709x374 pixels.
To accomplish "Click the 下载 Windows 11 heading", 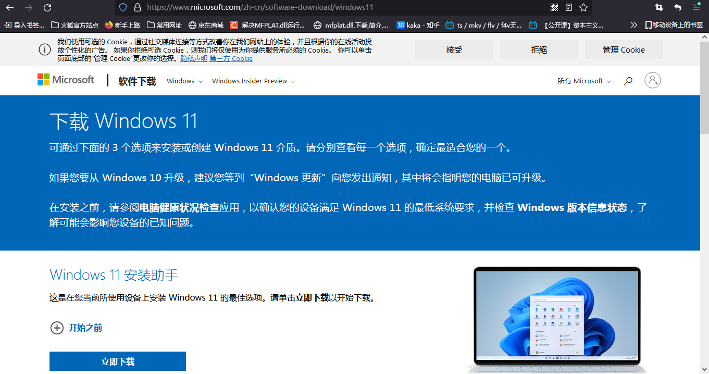I will pyautogui.click(x=123, y=121).
